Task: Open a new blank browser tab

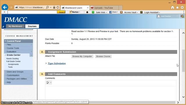Action: 121,8
